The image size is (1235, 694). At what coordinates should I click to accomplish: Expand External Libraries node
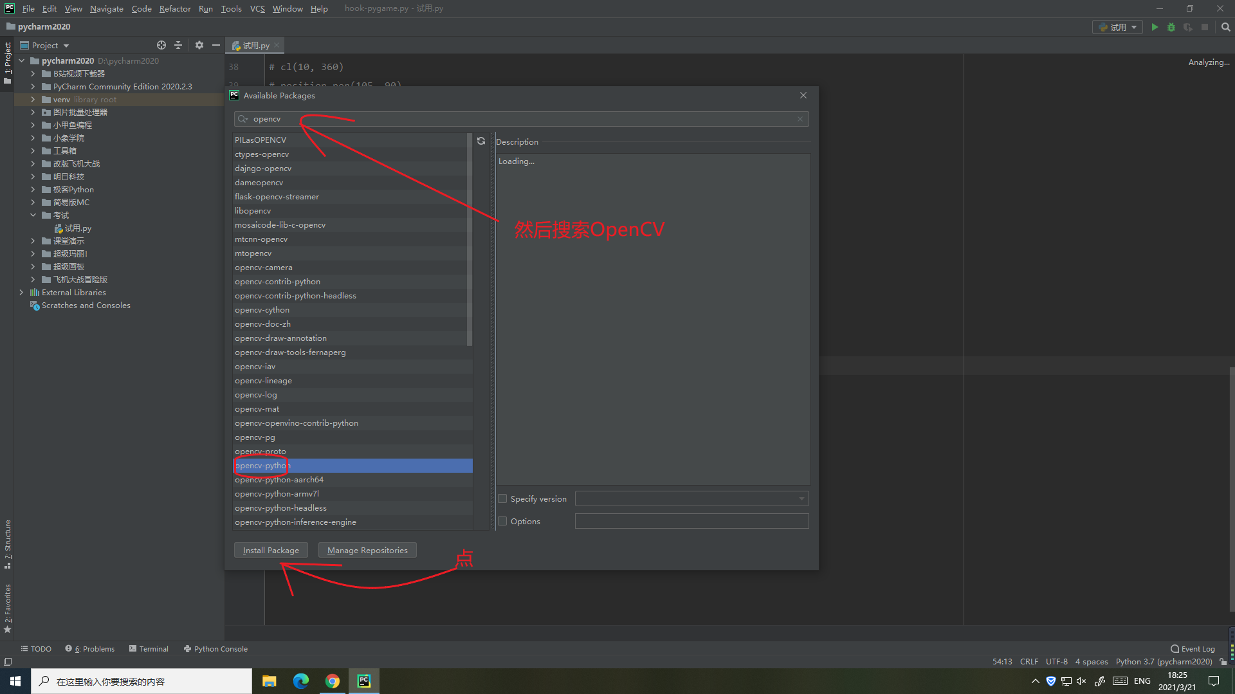(21, 292)
